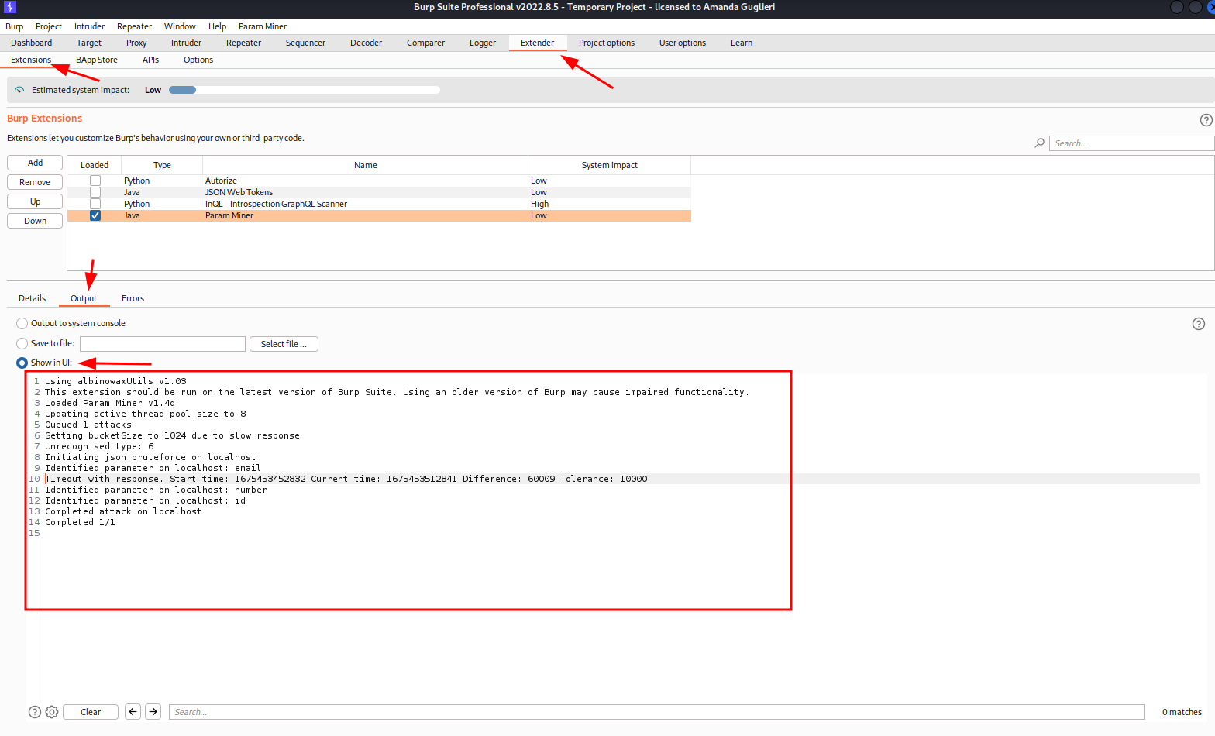Switch to the Dashboard tab
Screen dimensions: 1215x736
[32, 43]
